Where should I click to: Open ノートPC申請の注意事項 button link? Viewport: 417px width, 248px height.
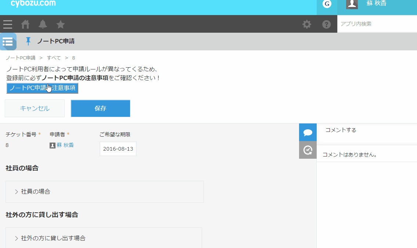pyautogui.click(x=42, y=88)
